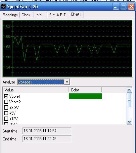Minimize the SpeedFan window
This screenshot has width=136, height=153.
(x=116, y=7)
